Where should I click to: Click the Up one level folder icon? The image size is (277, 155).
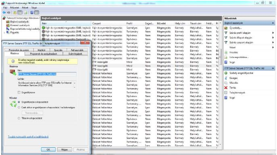[15, 13]
